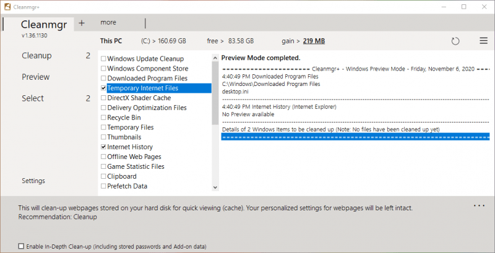Enable the Windows Update Cleanup checkbox
This screenshot has width=495, height=253.
click(x=103, y=59)
